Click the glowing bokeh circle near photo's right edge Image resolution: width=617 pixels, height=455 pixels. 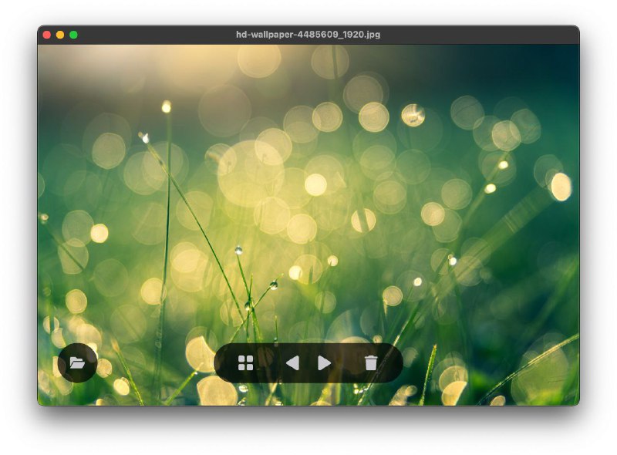click(561, 187)
